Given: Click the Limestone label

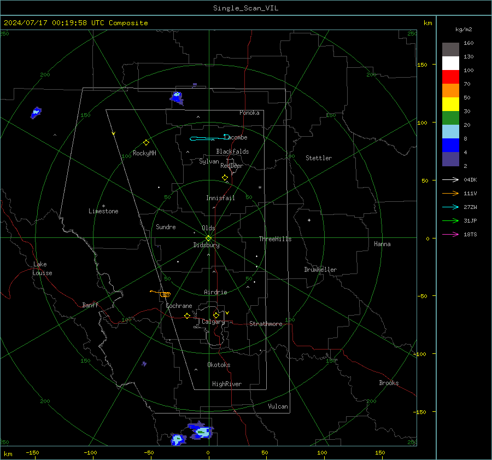Looking at the screenshot, I should click(x=103, y=211).
